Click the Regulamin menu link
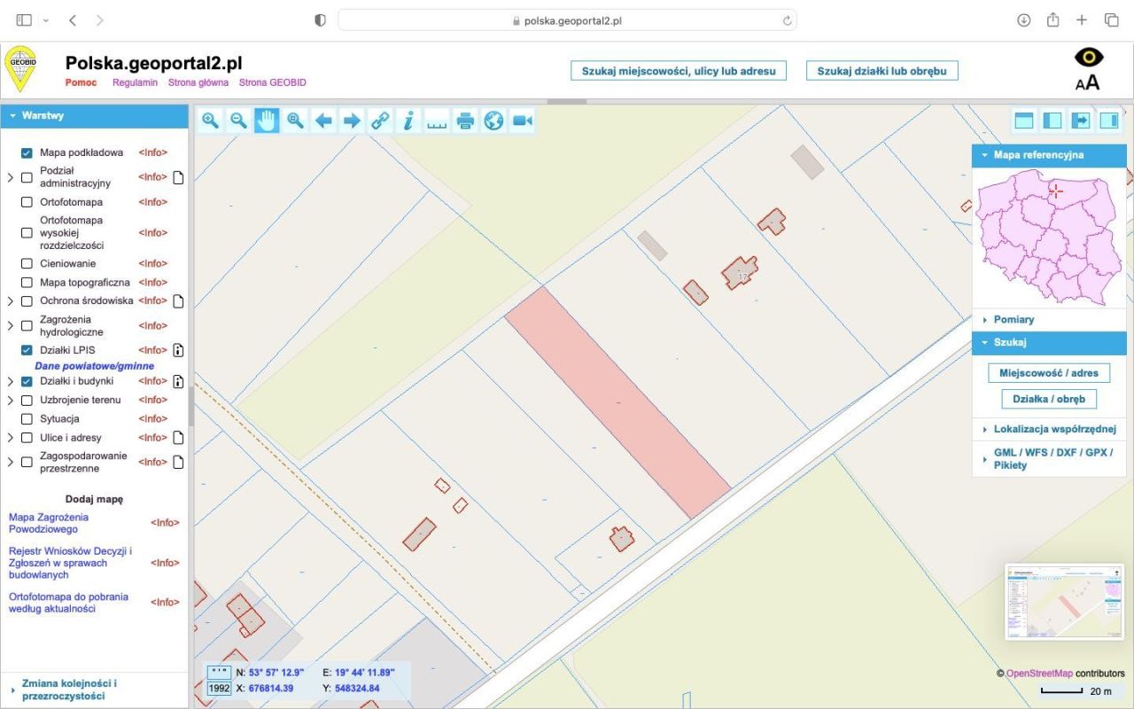 click(135, 82)
